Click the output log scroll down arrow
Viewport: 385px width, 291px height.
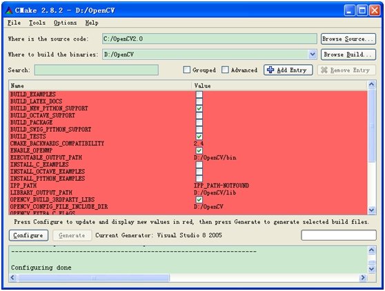coord(371,269)
